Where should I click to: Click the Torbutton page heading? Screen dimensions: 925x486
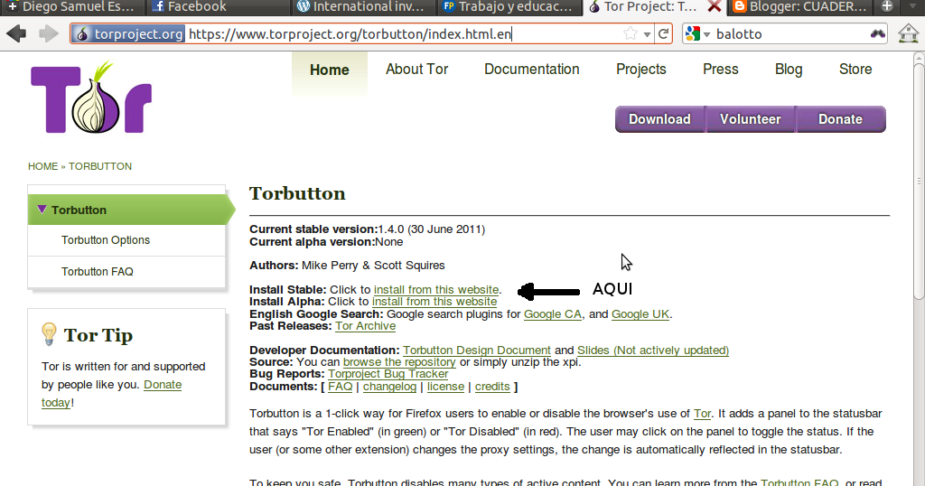coord(297,193)
